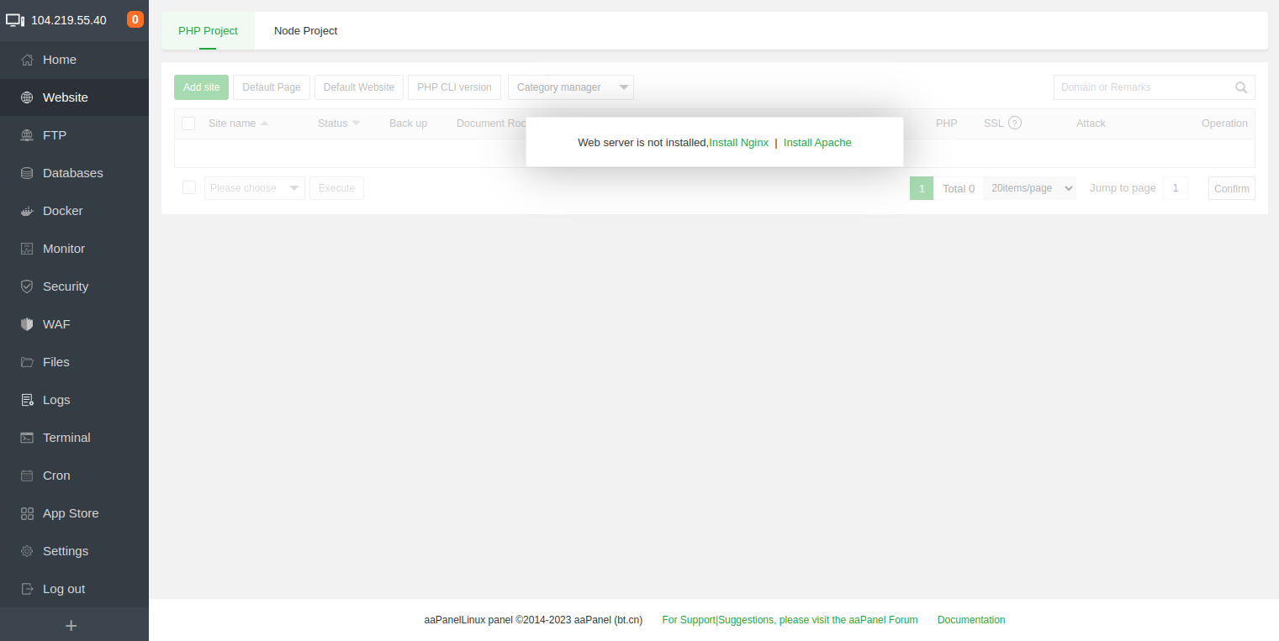Image resolution: width=1279 pixels, height=641 pixels.
Task: Toggle the checkbox beside Please choose
Action: coord(189,187)
